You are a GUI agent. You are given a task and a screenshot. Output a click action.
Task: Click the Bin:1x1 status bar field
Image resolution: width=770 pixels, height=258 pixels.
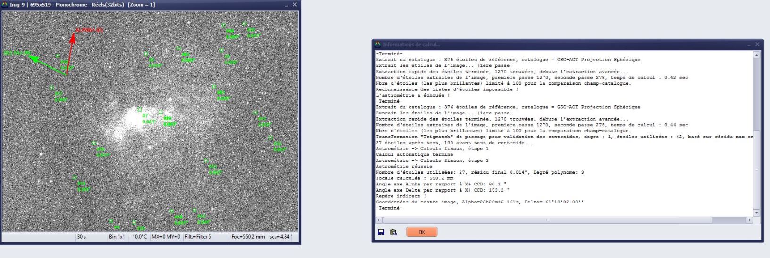pyautogui.click(x=117, y=237)
